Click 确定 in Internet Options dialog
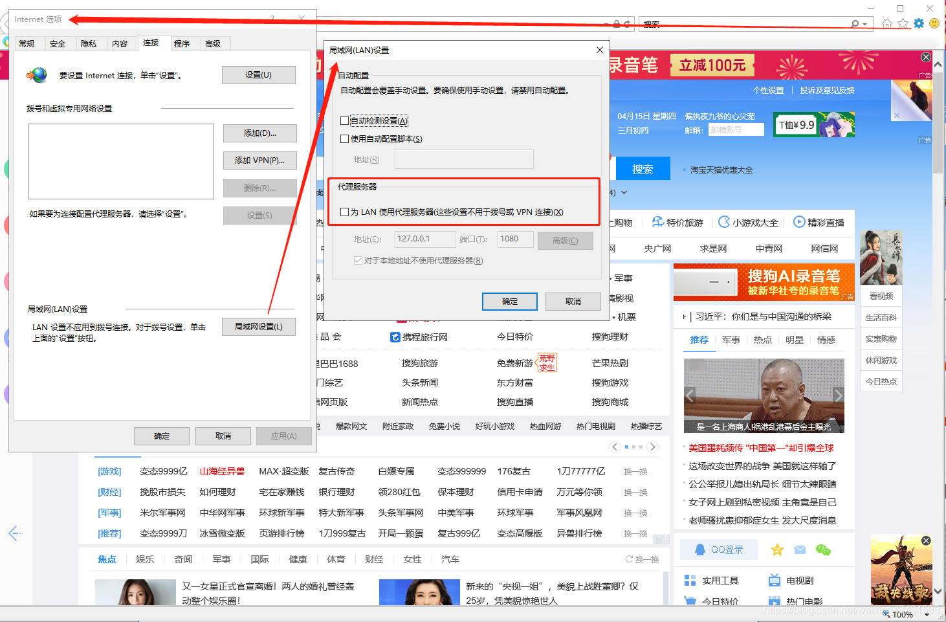 [x=162, y=436]
